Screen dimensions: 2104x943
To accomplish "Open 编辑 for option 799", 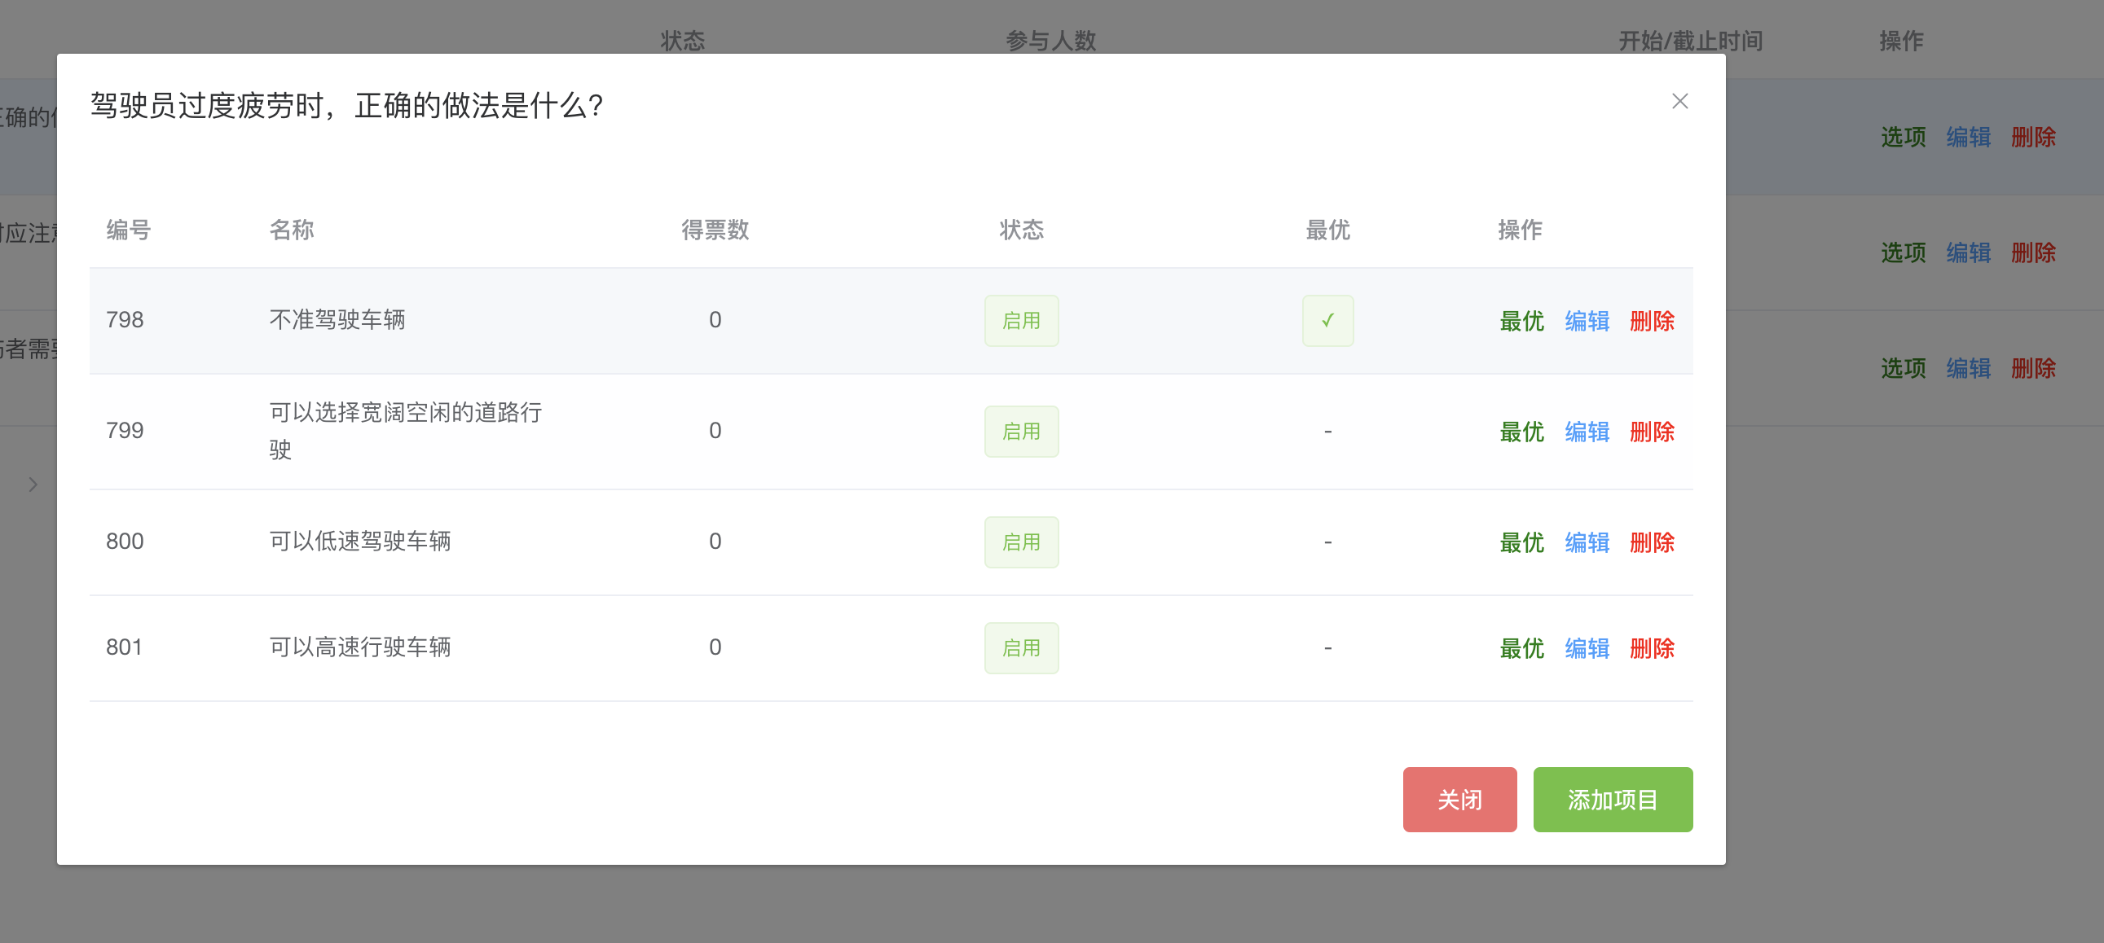I will [x=1587, y=431].
